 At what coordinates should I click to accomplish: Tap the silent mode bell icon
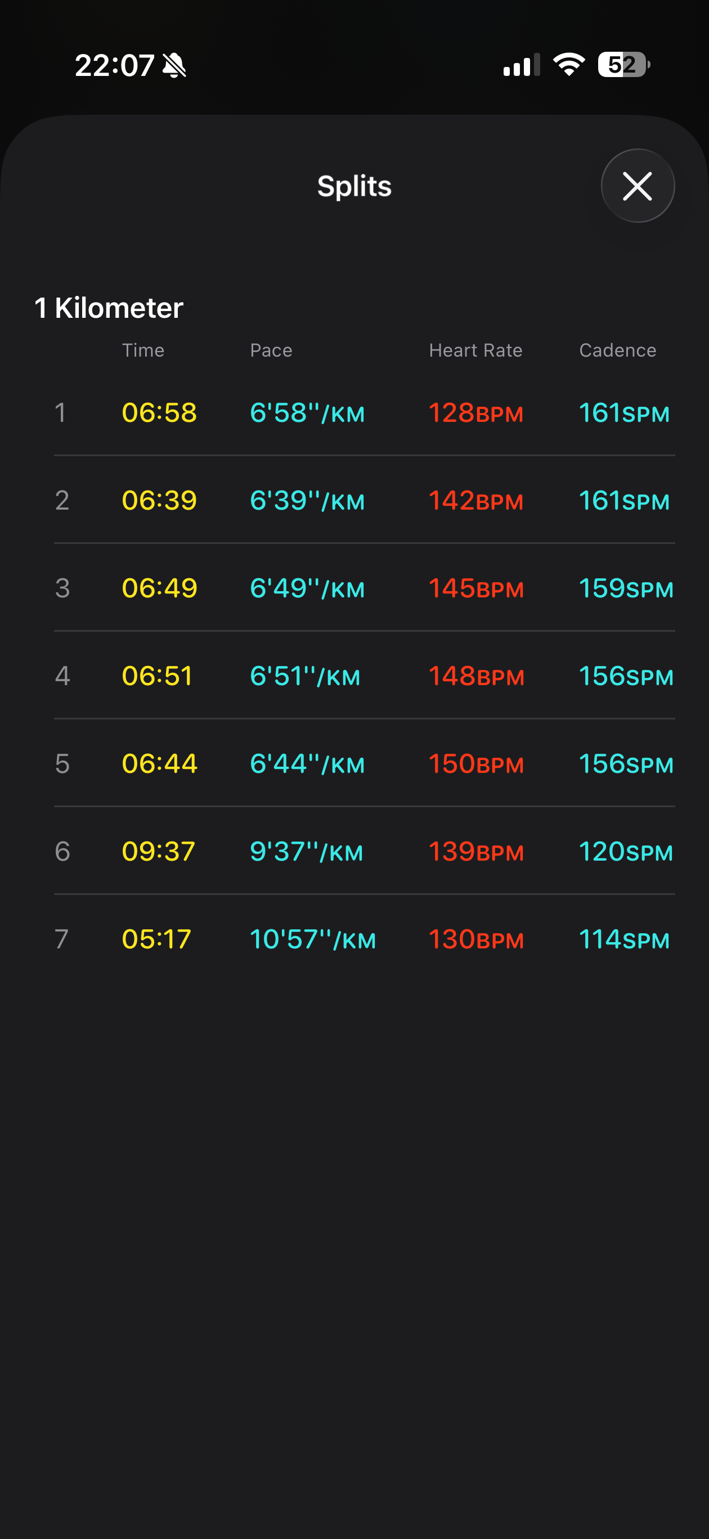174,65
